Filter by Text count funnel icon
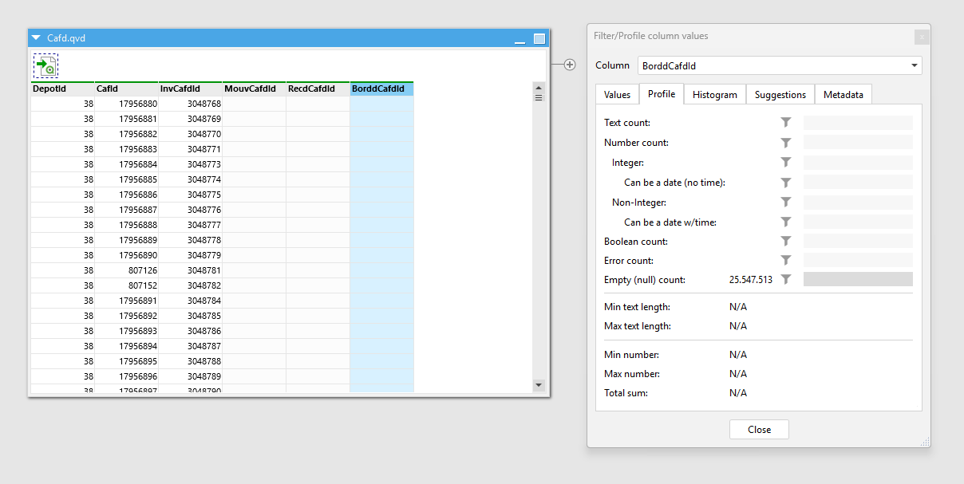The width and height of the screenshot is (964, 484). click(786, 123)
